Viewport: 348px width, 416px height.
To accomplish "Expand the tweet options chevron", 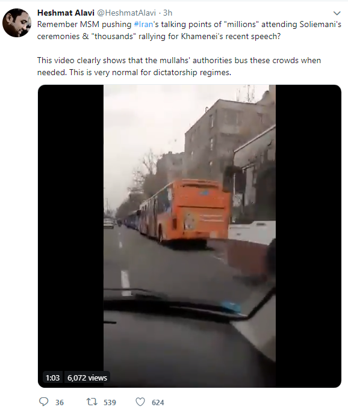I will coord(337,13).
